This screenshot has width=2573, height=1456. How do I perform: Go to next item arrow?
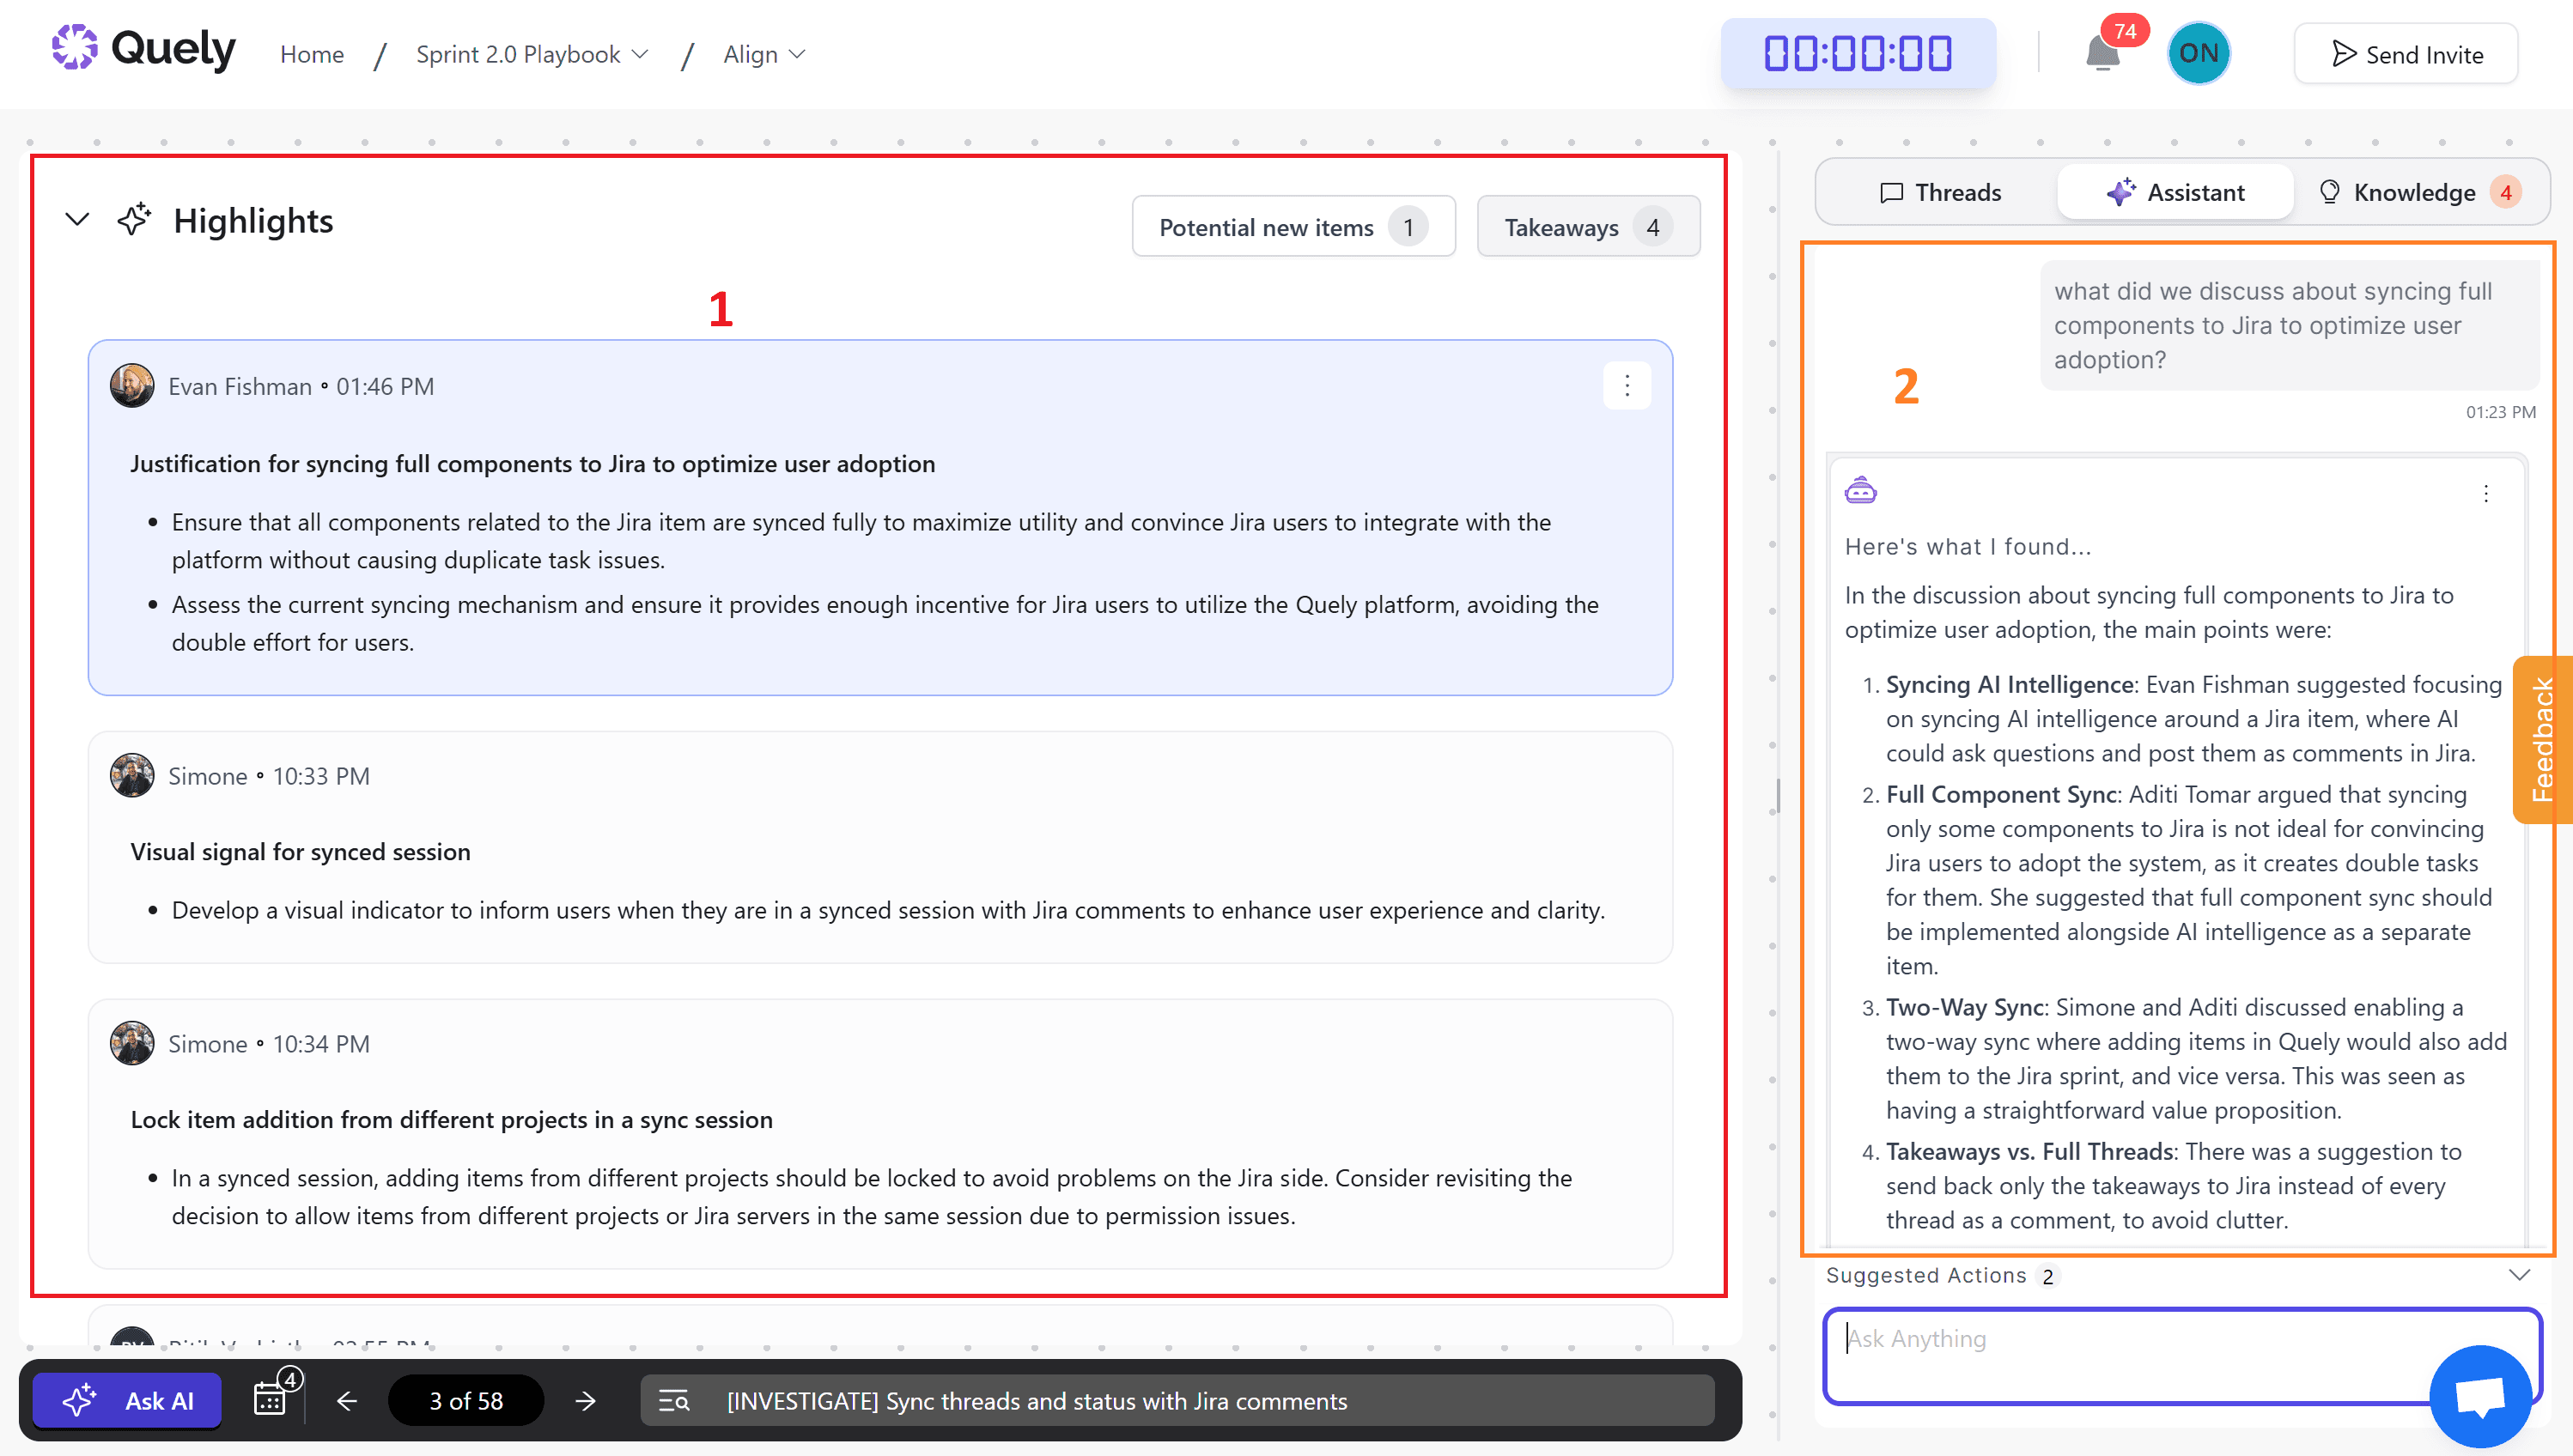pos(587,1401)
